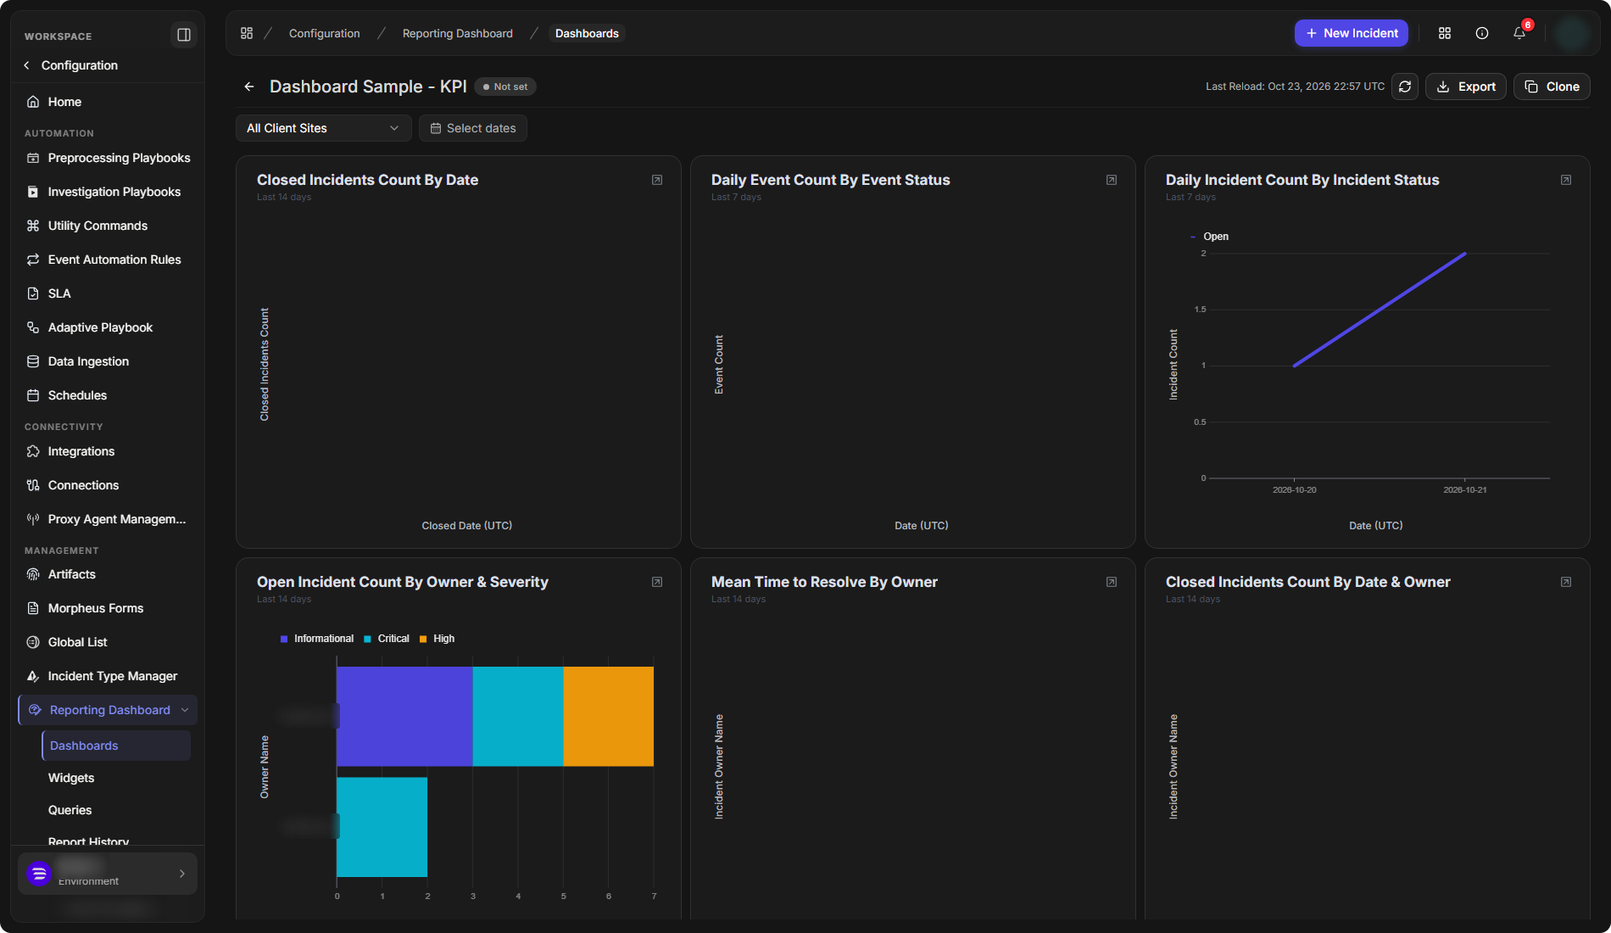Expand the Open Incident Count By Owner & Severity widget

(657, 582)
